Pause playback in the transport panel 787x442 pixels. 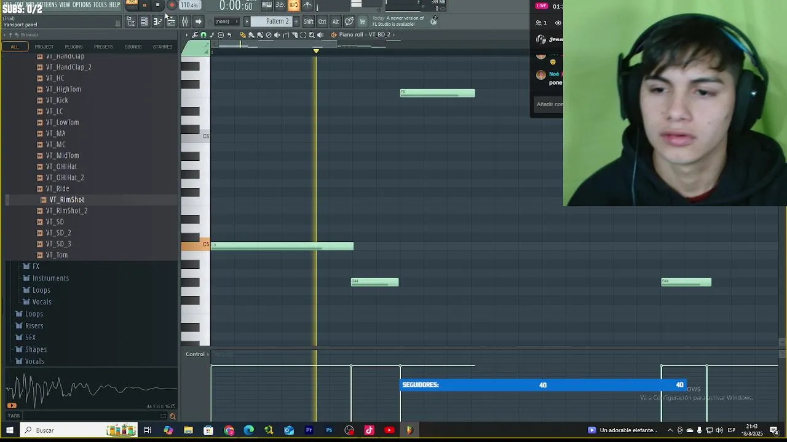(144, 5)
